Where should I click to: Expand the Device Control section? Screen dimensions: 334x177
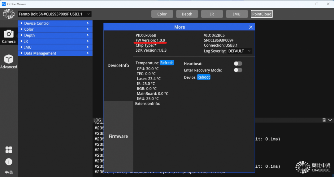point(55,23)
